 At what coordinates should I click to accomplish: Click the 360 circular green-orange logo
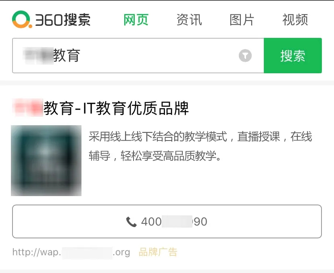tap(22, 19)
